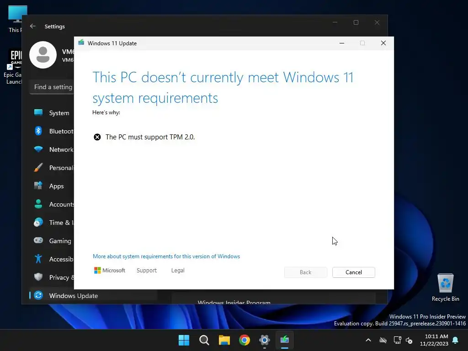Open File Explorer from the taskbar
This screenshot has height=351, width=468.
coord(224,340)
